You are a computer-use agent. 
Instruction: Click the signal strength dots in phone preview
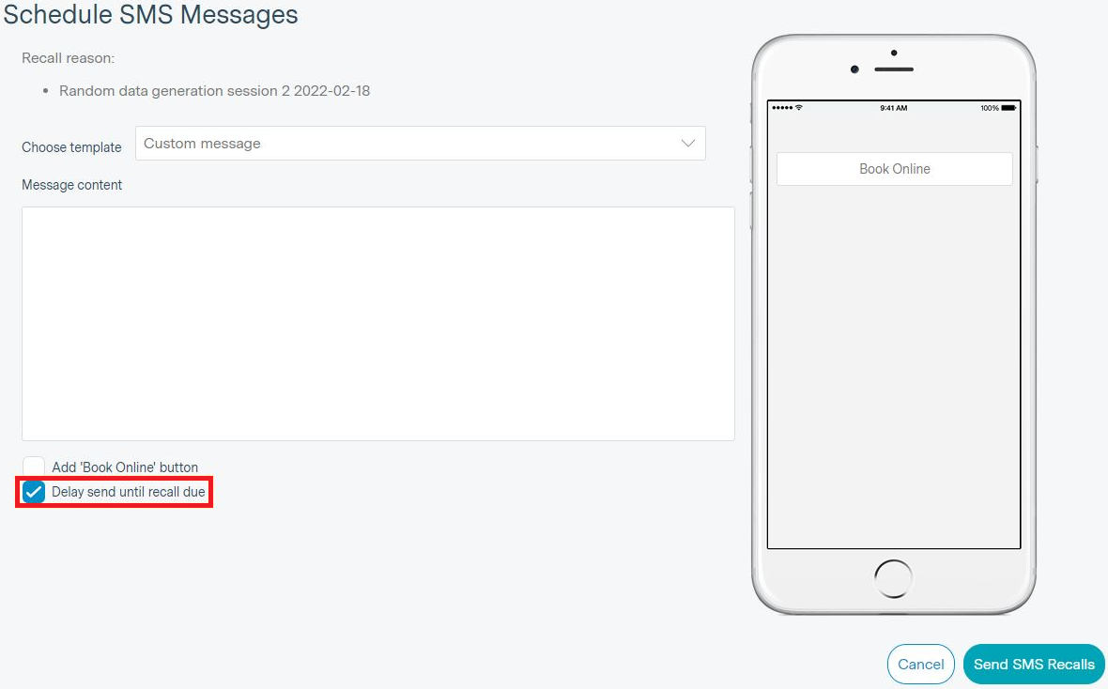click(x=783, y=107)
